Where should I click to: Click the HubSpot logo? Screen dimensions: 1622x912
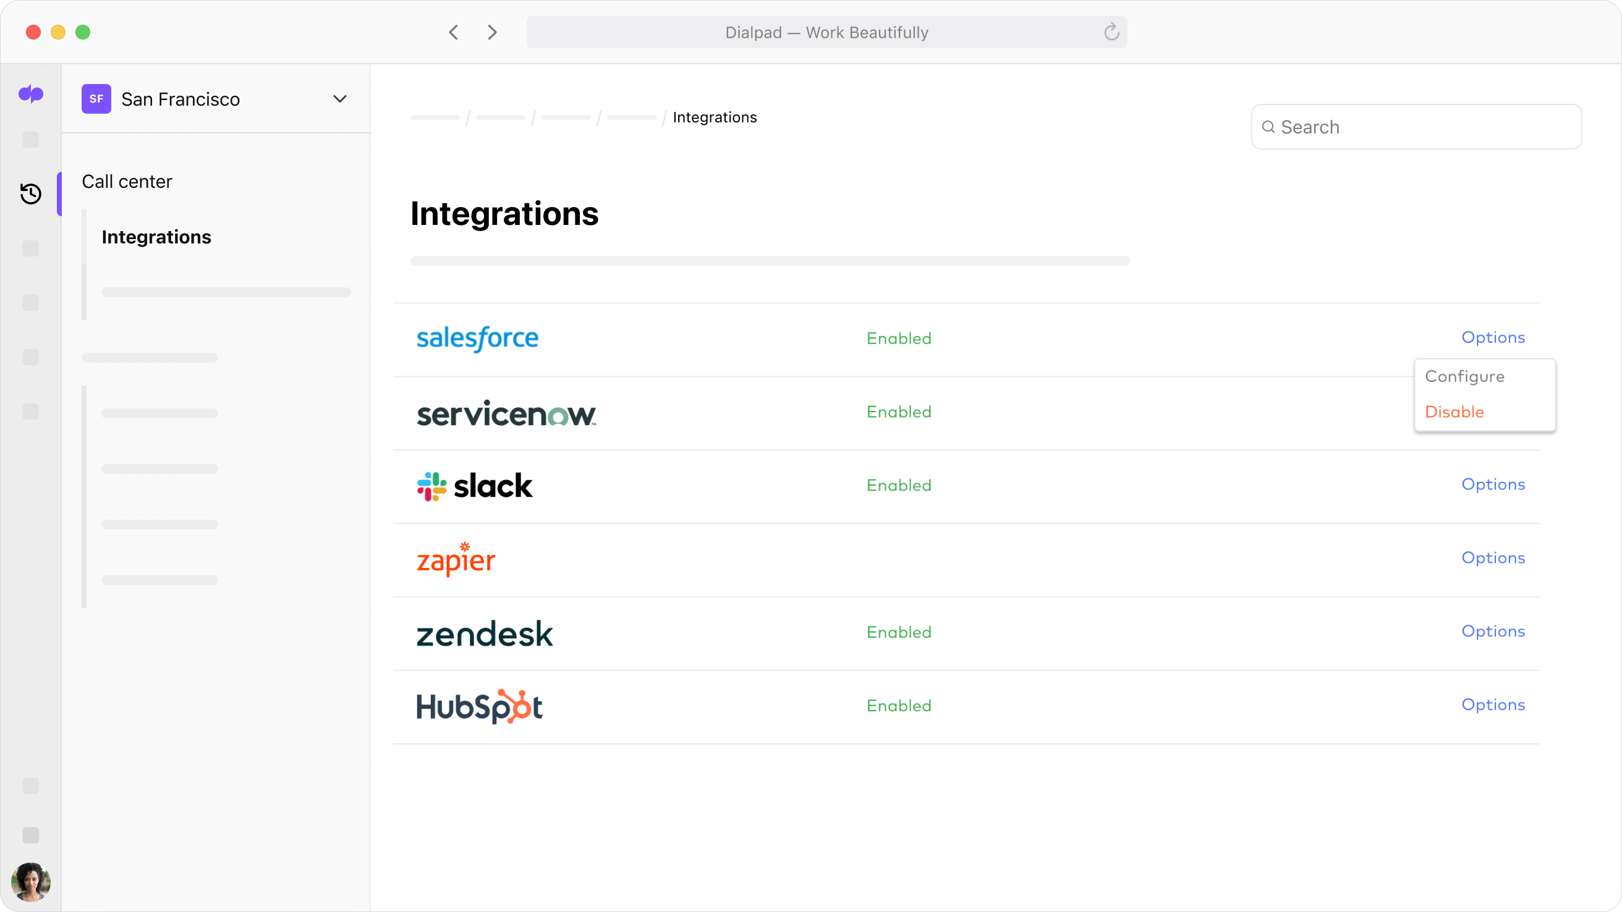click(x=479, y=706)
